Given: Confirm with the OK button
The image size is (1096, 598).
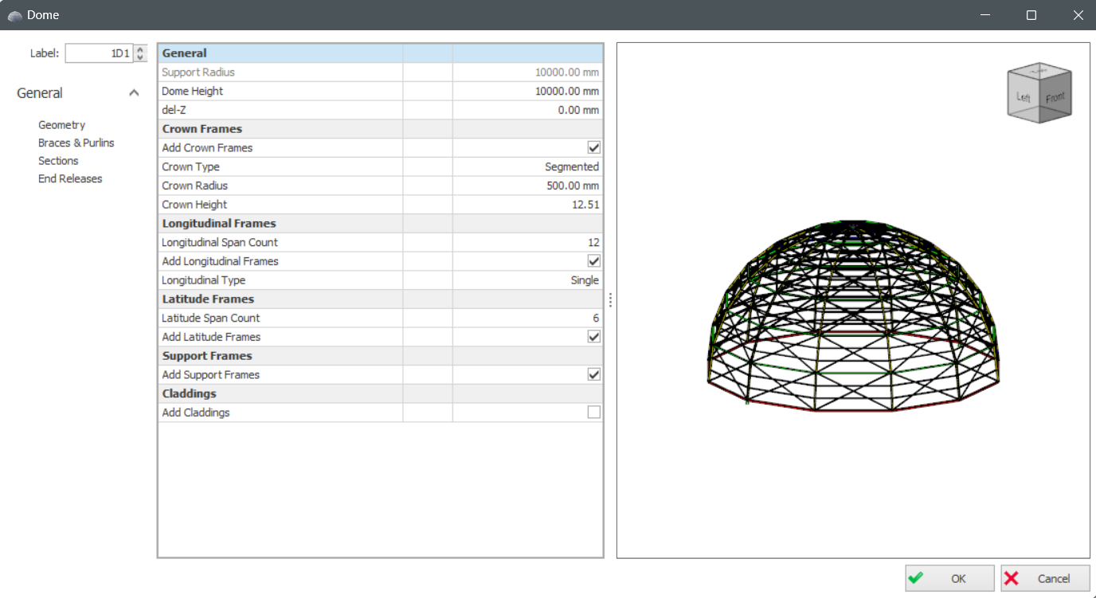Looking at the screenshot, I should click(x=949, y=579).
